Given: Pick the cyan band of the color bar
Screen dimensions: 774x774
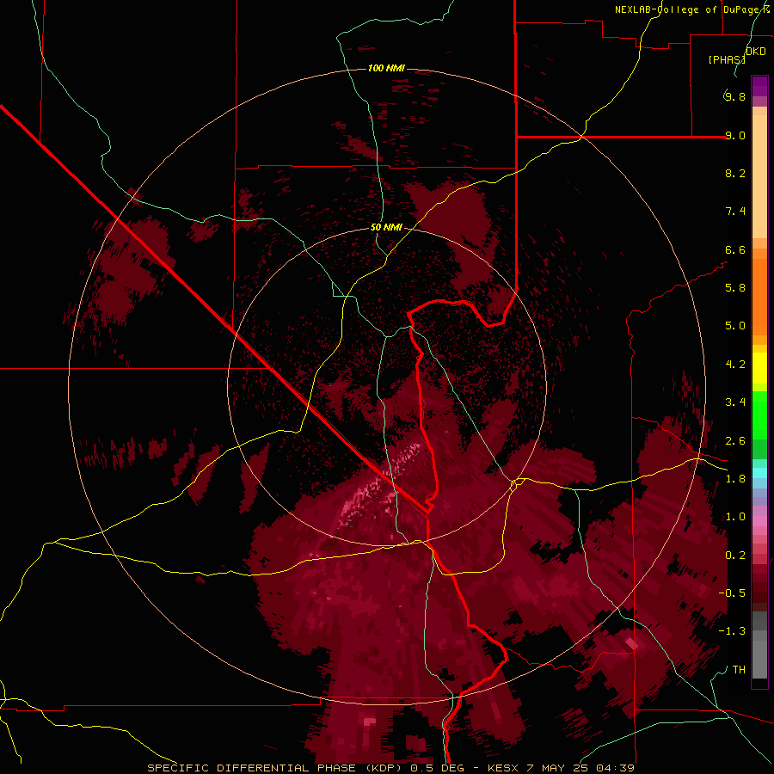Looking at the screenshot, I should point(759,473).
